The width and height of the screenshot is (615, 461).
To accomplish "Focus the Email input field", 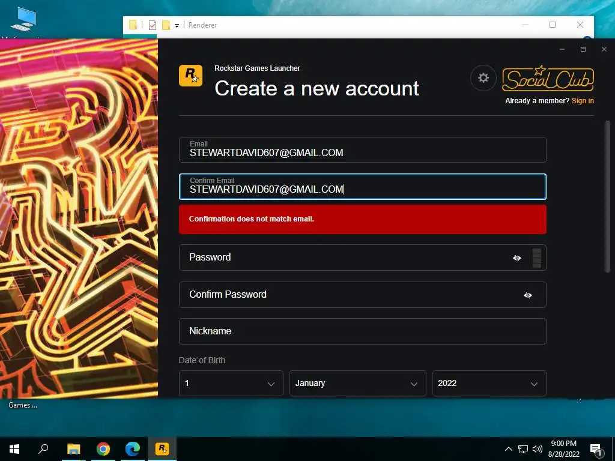I will pyautogui.click(x=362, y=149).
